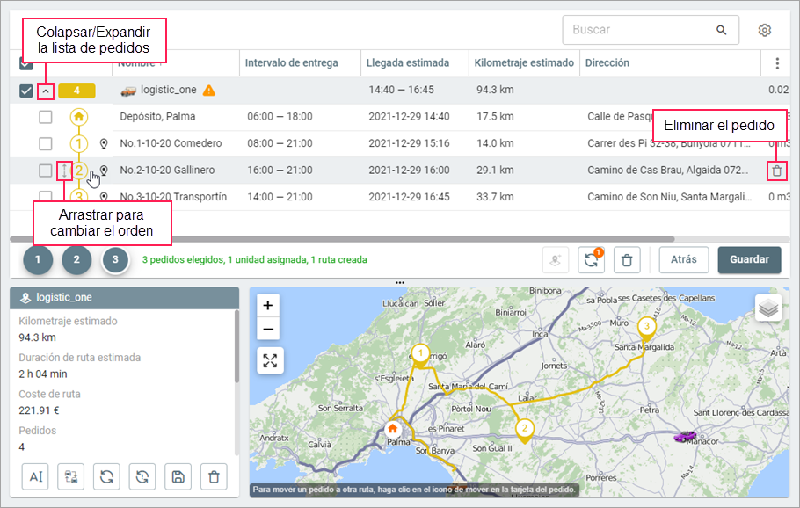Go to step 1 of planning

tap(38, 259)
